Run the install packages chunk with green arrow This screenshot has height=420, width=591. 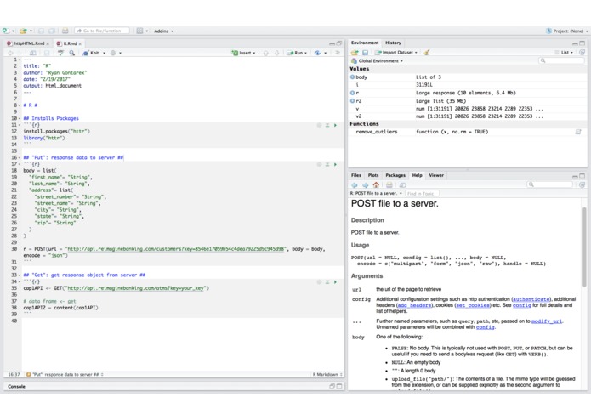pyautogui.click(x=335, y=125)
